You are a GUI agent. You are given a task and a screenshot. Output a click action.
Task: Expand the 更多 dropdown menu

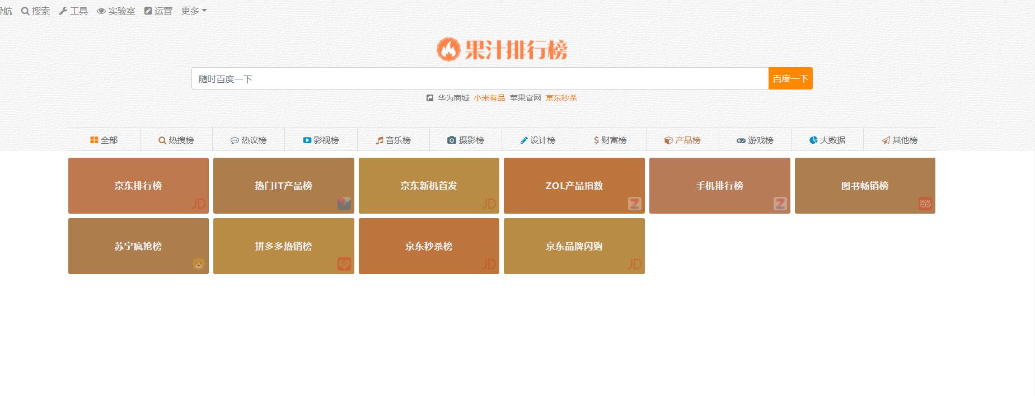(x=194, y=11)
